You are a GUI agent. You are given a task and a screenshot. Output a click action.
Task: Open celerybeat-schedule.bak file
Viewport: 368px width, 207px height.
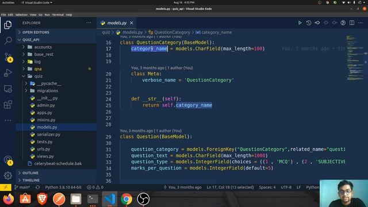pyautogui.click(x=56, y=163)
